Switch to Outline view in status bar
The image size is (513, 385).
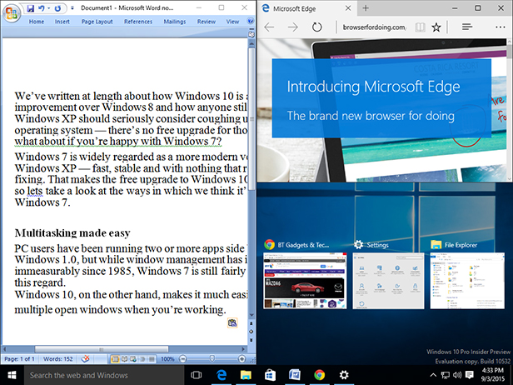pyautogui.click(x=142, y=359)
